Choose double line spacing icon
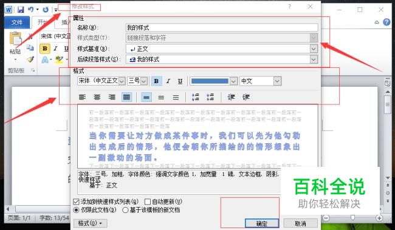Screen dimensions: 395x230 pos(176,97)
